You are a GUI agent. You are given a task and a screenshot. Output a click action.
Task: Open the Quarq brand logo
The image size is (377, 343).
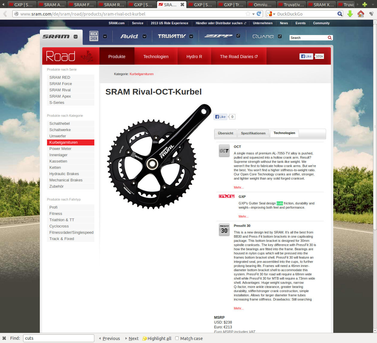pos(263,37)
